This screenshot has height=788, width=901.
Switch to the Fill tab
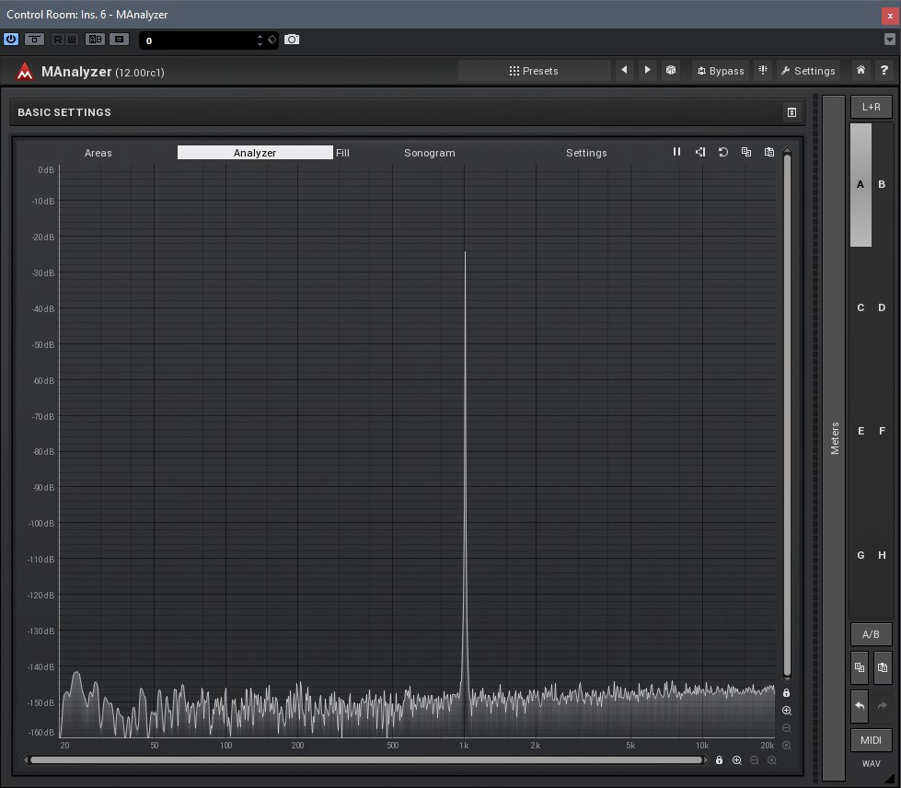342,153
